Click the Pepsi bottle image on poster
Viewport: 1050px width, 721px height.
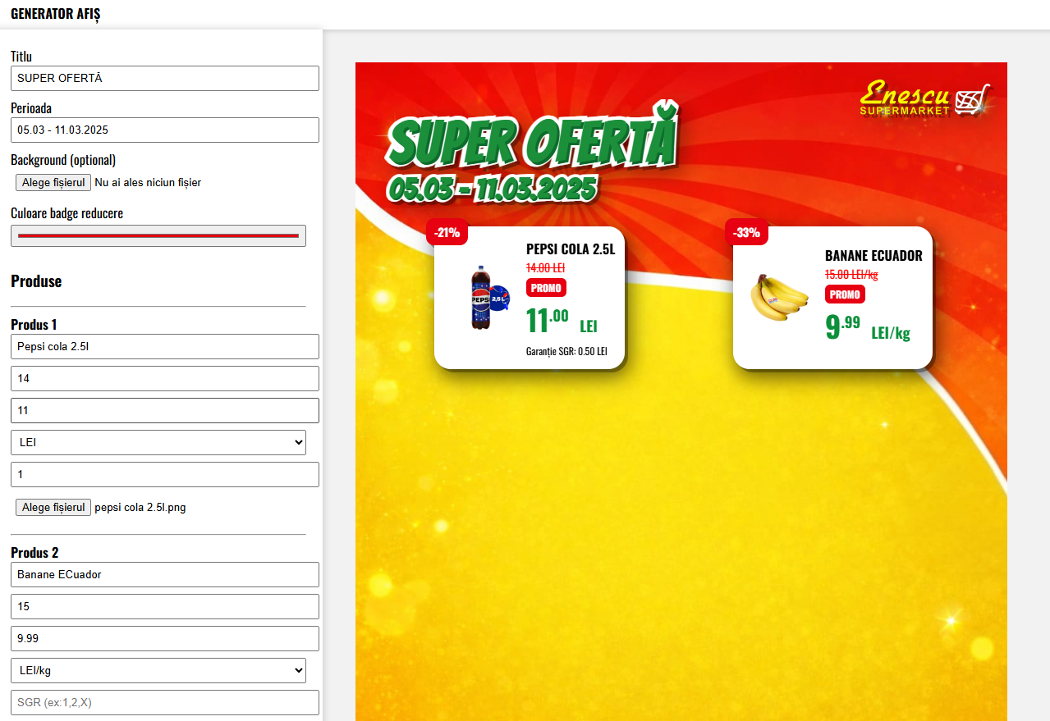[x=488, y=299]
